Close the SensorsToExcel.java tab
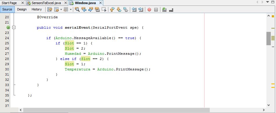Screen dimensions: 276x113 pyautogui.click(x=65, y=3)
